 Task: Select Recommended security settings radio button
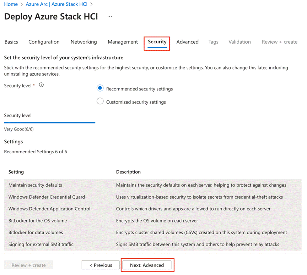(x=100, y=88)
